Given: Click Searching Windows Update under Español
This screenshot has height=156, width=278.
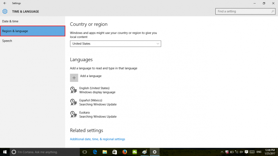Looking at the screenshot, I should point(98,104).
